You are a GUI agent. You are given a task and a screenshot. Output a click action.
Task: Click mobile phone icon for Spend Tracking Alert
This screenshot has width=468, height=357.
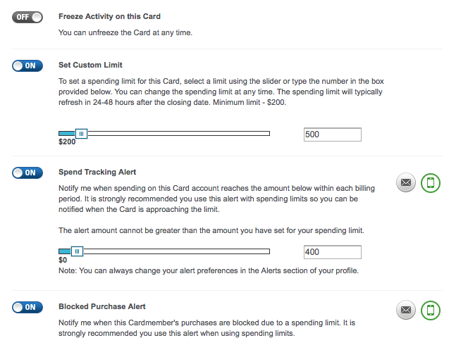(430, 184)
